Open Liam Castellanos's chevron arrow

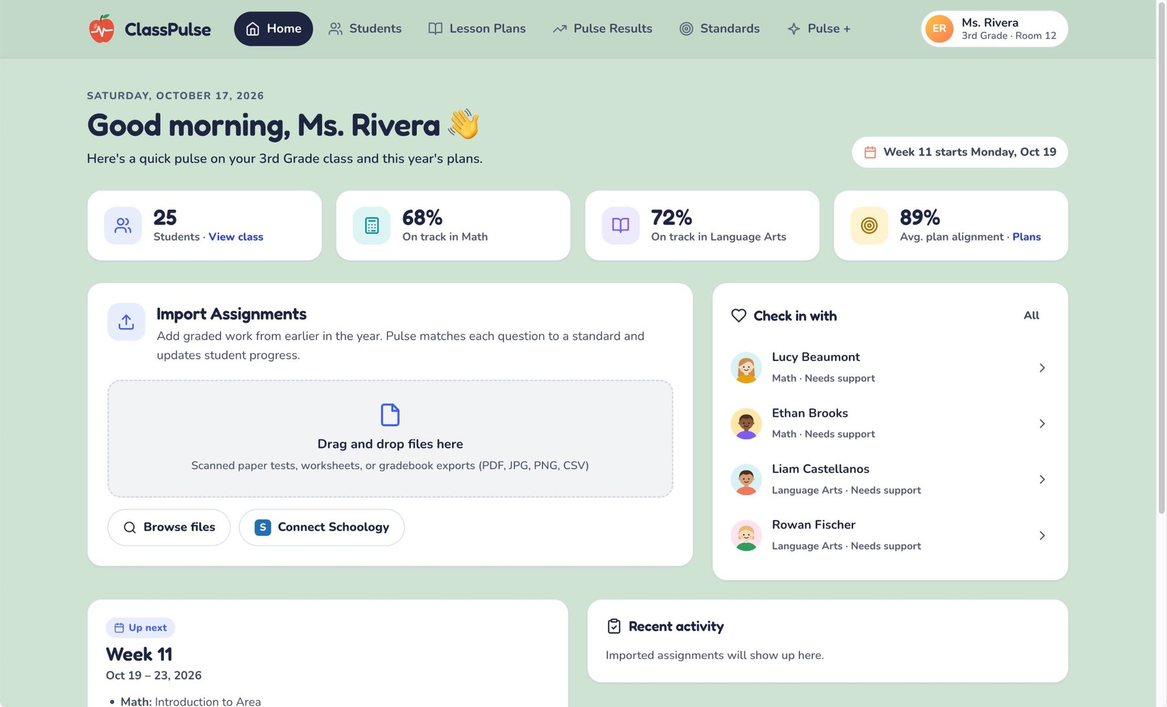1042,480
